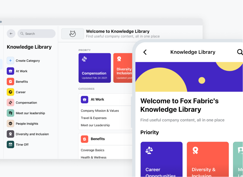This screenshot has width=243, height=177.
Task: Open Meet our leadership in sidebar
Action: click(30, 113)
